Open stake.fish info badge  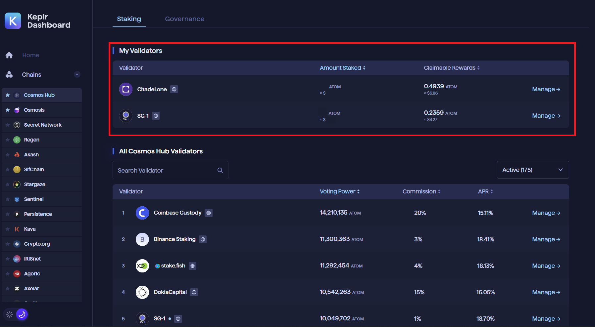(x=192, y=266)
